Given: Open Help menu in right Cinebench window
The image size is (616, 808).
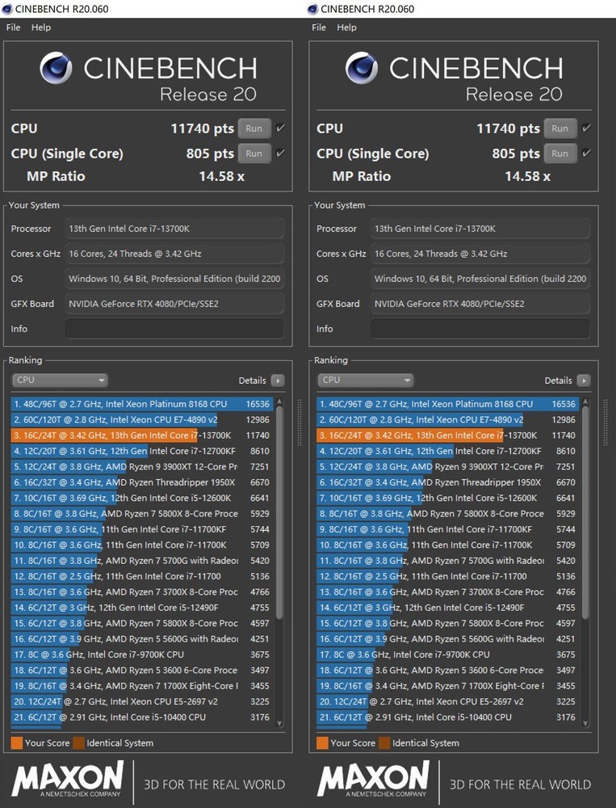Looking at the screenshot, I should [346, 27].
